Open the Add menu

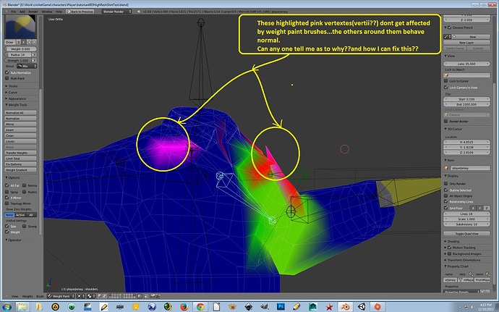coord(22,12)
